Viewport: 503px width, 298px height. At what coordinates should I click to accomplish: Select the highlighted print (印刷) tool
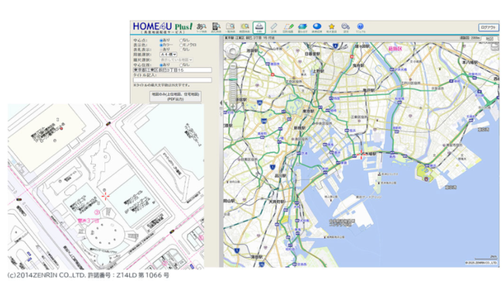[x=259, y=28]
